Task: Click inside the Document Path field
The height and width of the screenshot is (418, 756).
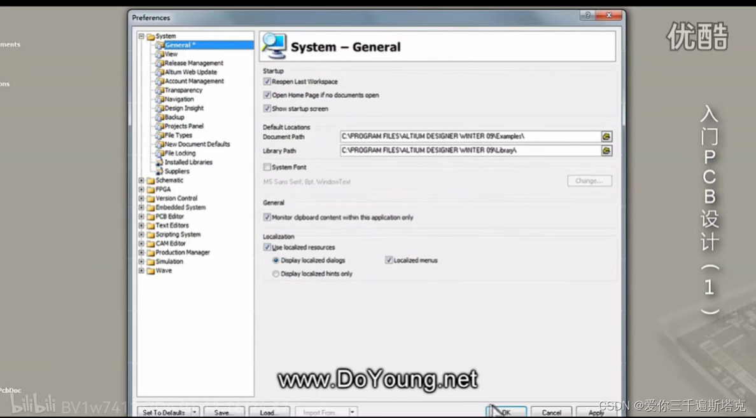Action: 470,137
